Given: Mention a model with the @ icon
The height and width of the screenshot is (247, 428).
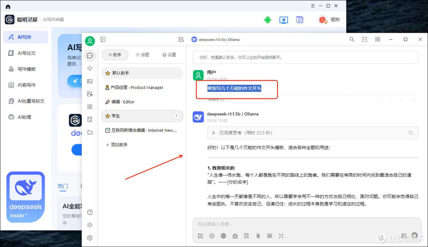Looking at the screenshot, I should 212,236.
